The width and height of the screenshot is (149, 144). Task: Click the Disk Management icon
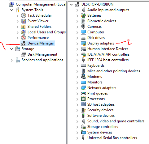click(24, 54)
